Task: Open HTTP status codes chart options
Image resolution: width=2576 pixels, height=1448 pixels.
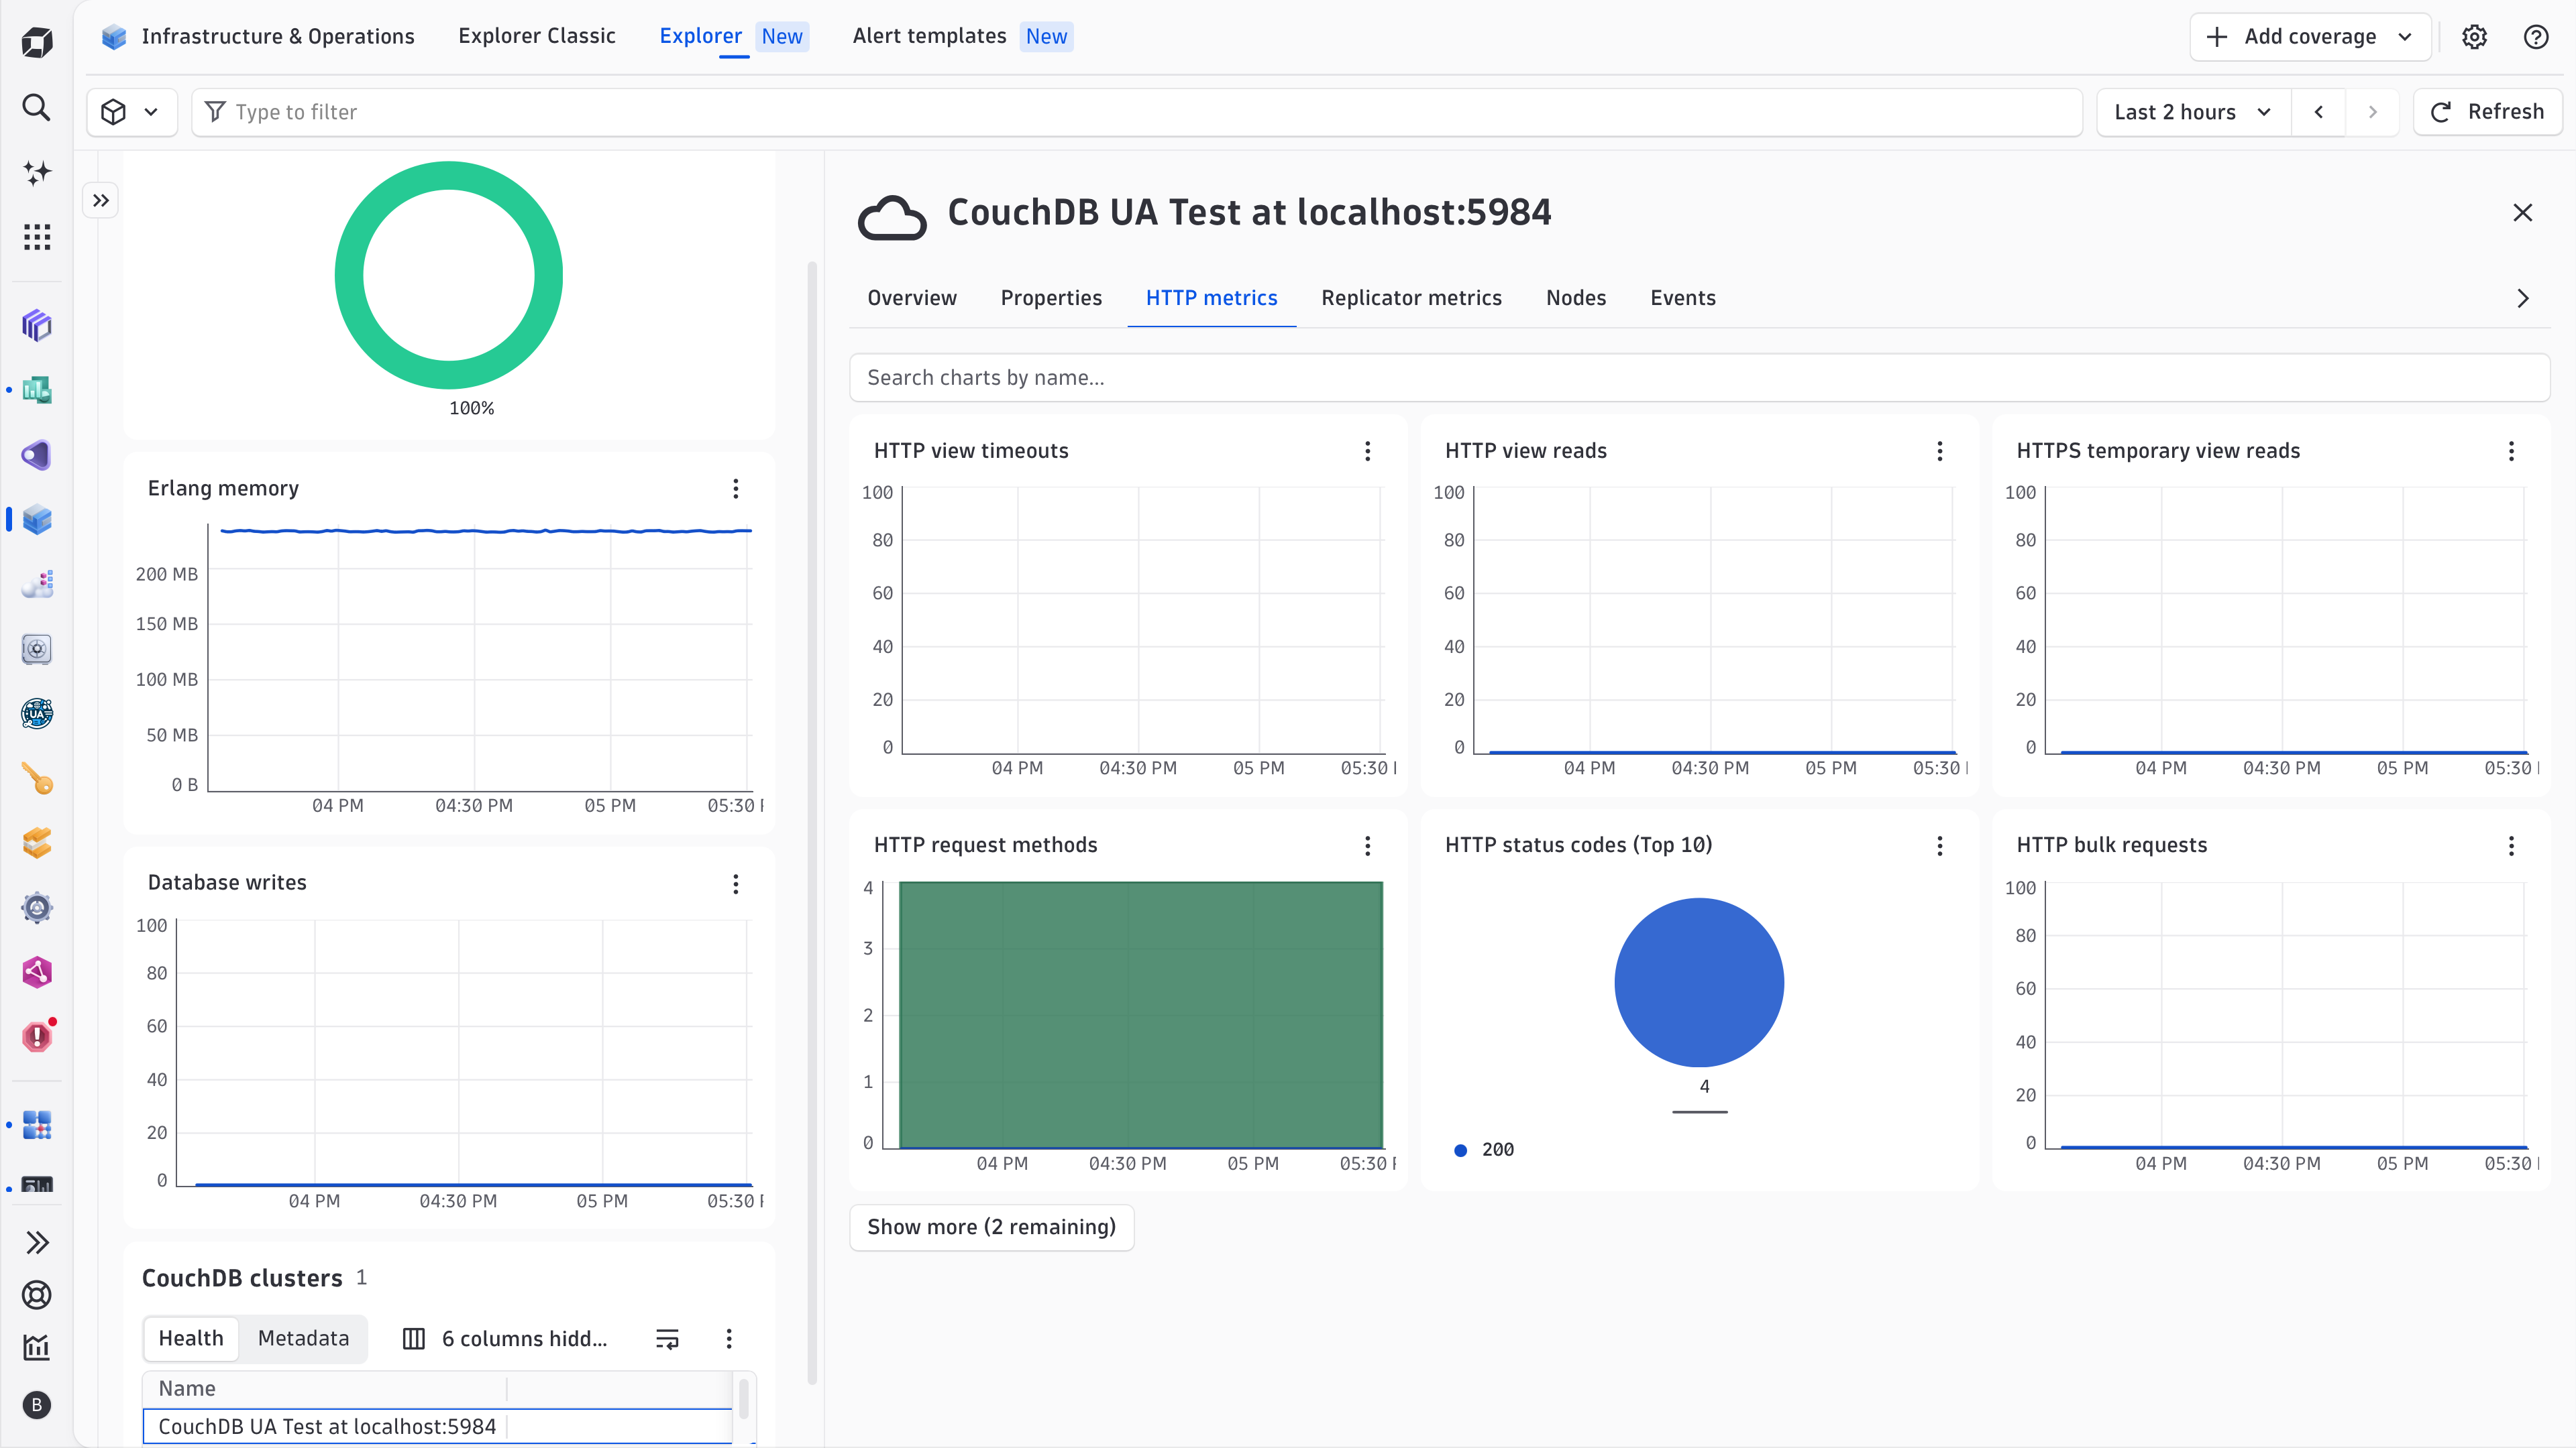Action: (1940, 845)
